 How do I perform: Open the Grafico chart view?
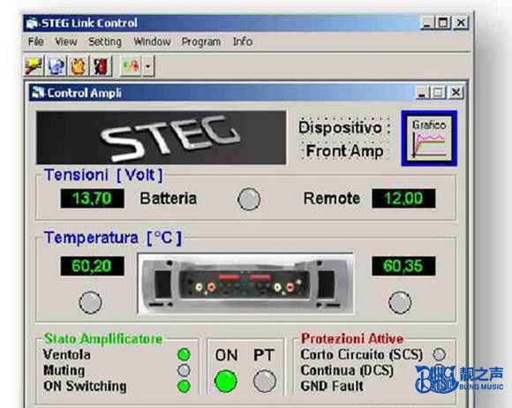pyautogui.click(x=429, y=138)
